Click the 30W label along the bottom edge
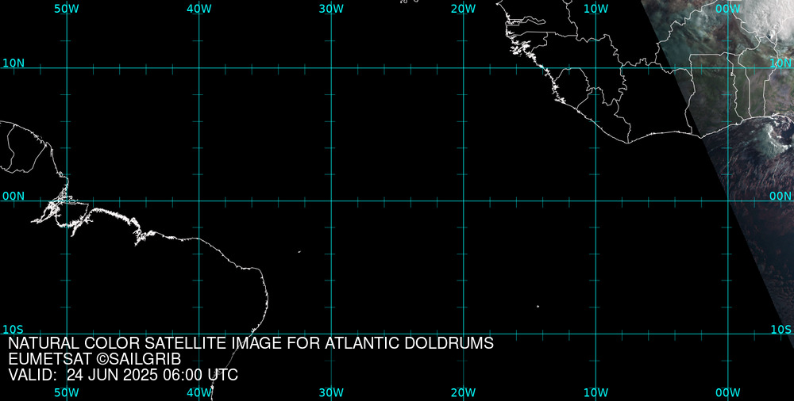The image size is (794, 401). click(x=331, y=392)
